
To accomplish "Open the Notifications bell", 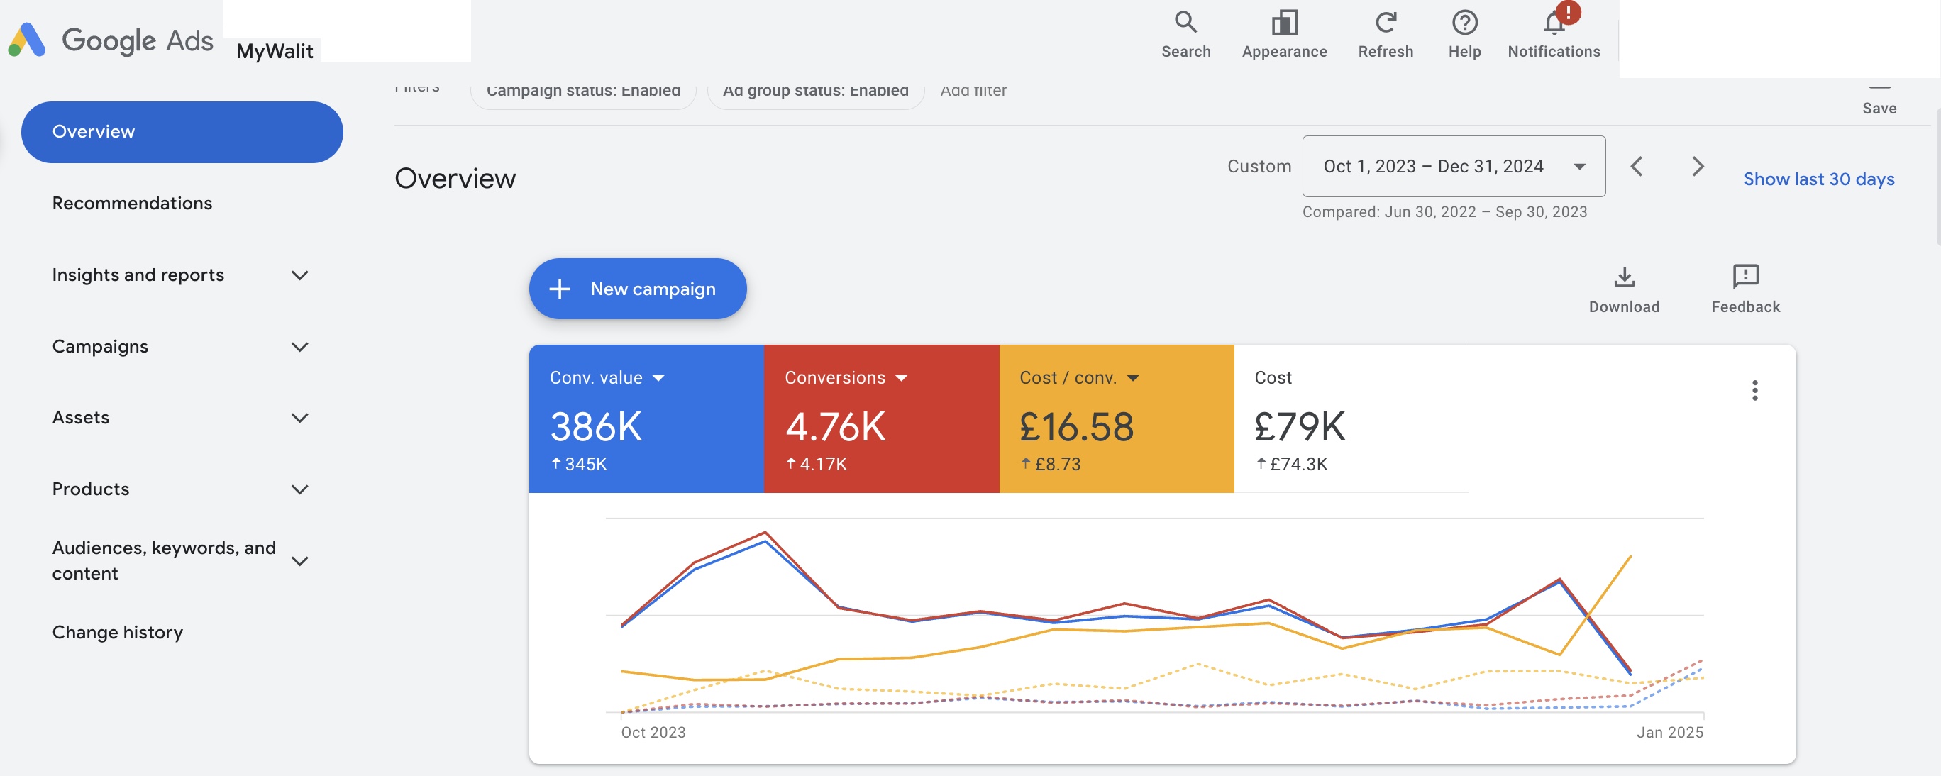I will pos(1554,23).
